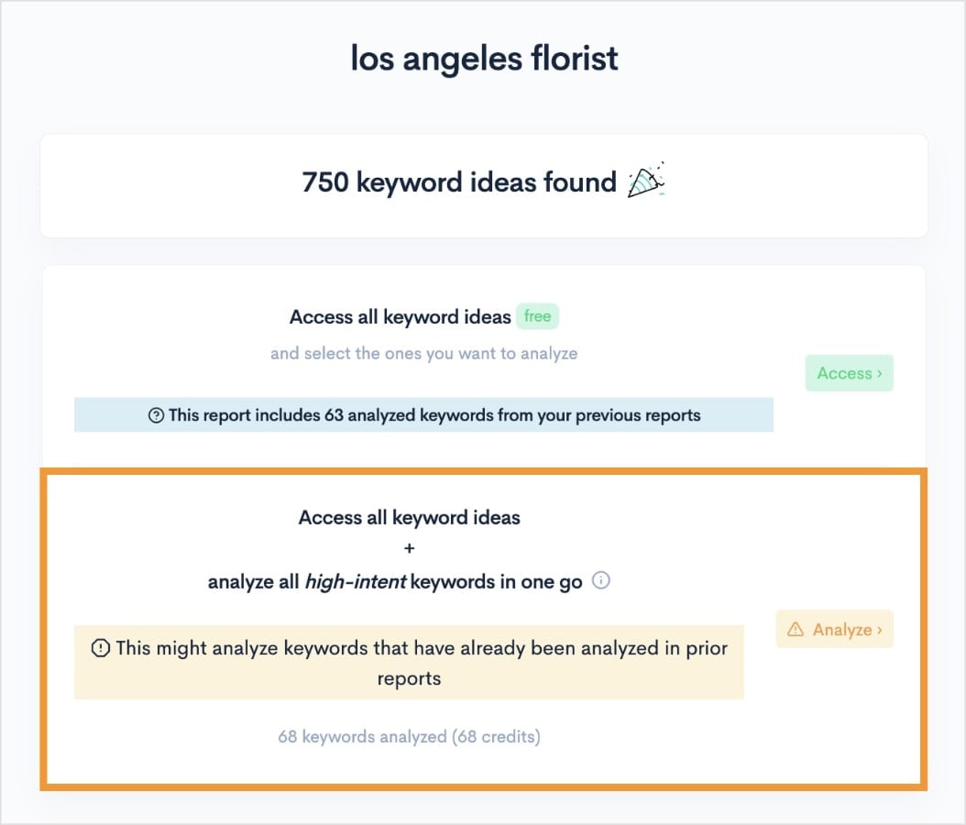Open keyword ideas with the green Access button
Image resolution: width=966 pixels, height=825 pixels.
[849, 373]
